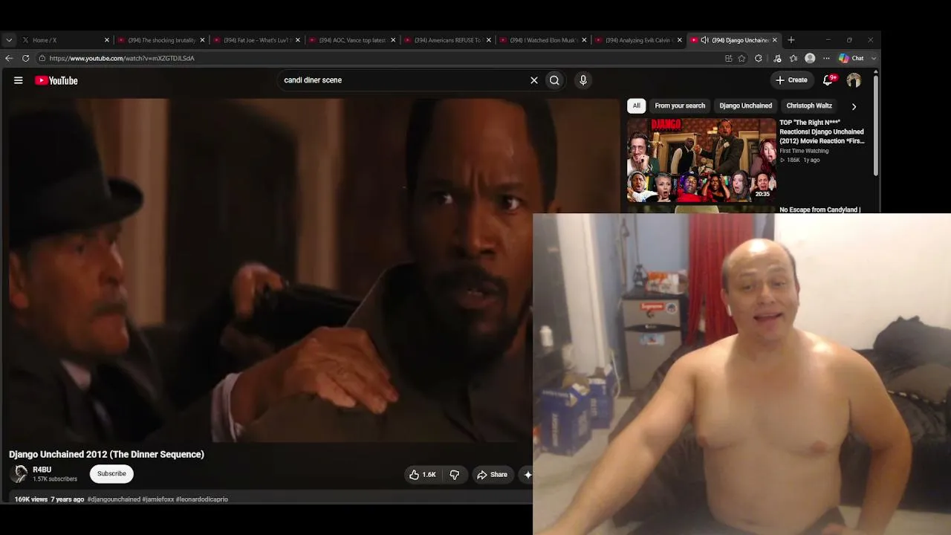Click the sparkle Ask button beside Share
The image size is (951, 535).
528,475
